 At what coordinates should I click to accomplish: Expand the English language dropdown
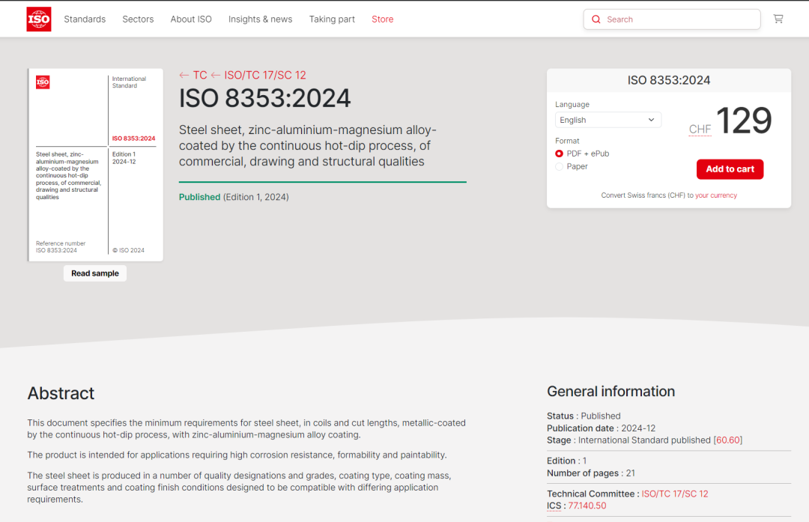(607, 120)
